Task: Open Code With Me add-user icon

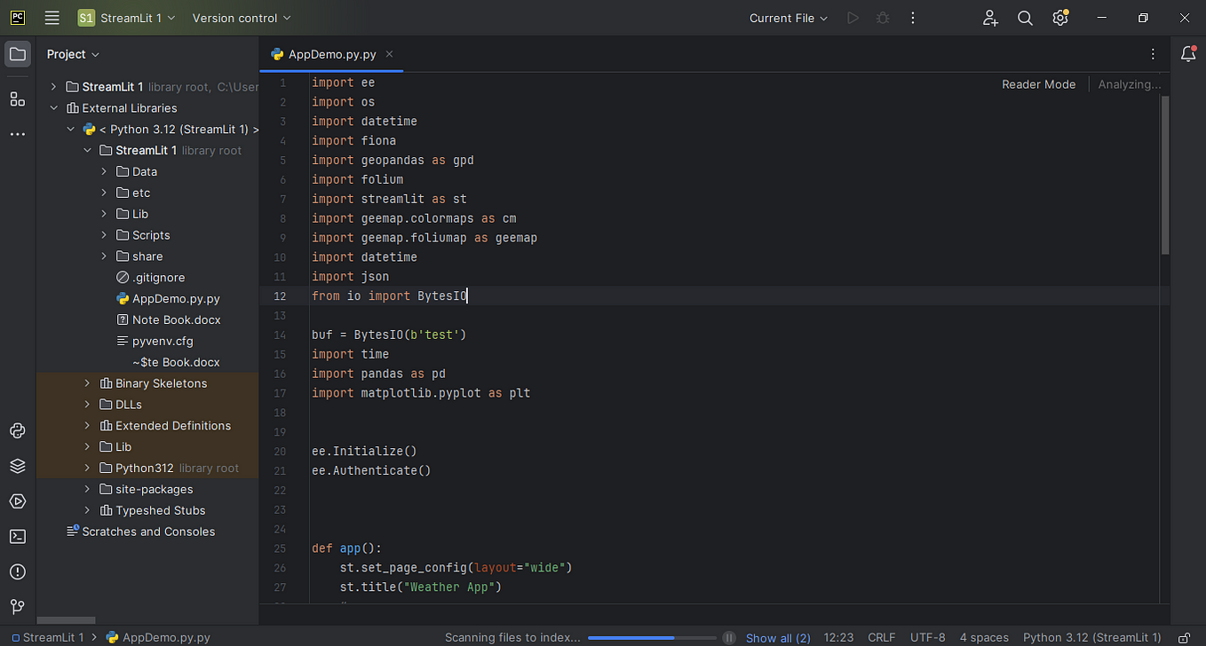Action: 991,18
